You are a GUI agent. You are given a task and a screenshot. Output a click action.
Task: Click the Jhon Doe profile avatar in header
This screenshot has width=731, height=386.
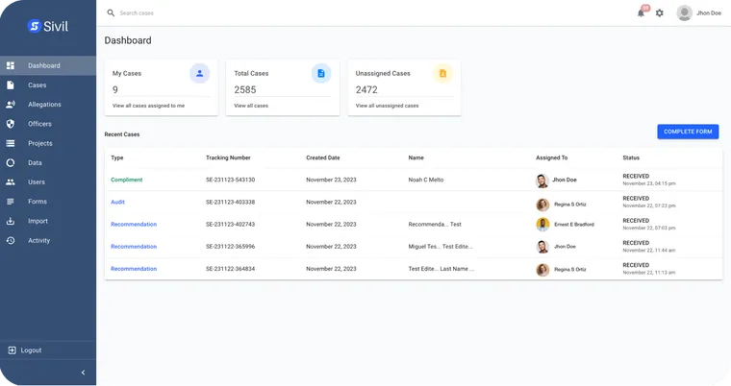coord(685,13)
